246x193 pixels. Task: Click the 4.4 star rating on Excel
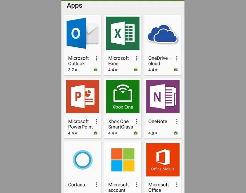113,70
